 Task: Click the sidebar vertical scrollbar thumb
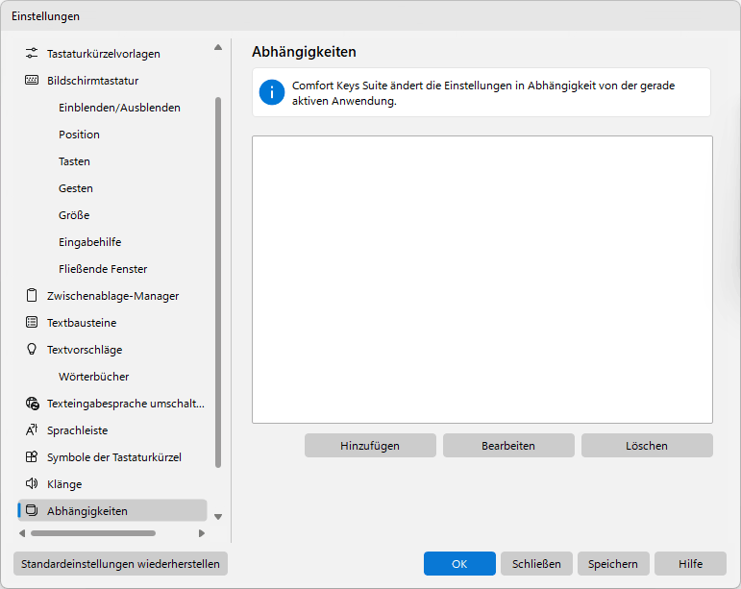(x=218, y=282)
